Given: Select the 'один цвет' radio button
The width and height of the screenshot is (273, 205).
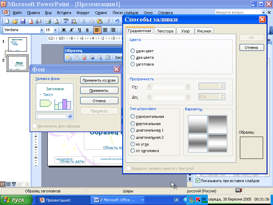Looking at the screenshot, I should [132, 51].
